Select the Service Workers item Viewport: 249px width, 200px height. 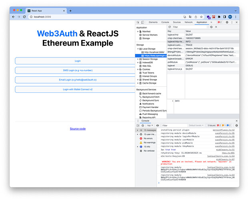pyautogui.click(x=150, y=35)
